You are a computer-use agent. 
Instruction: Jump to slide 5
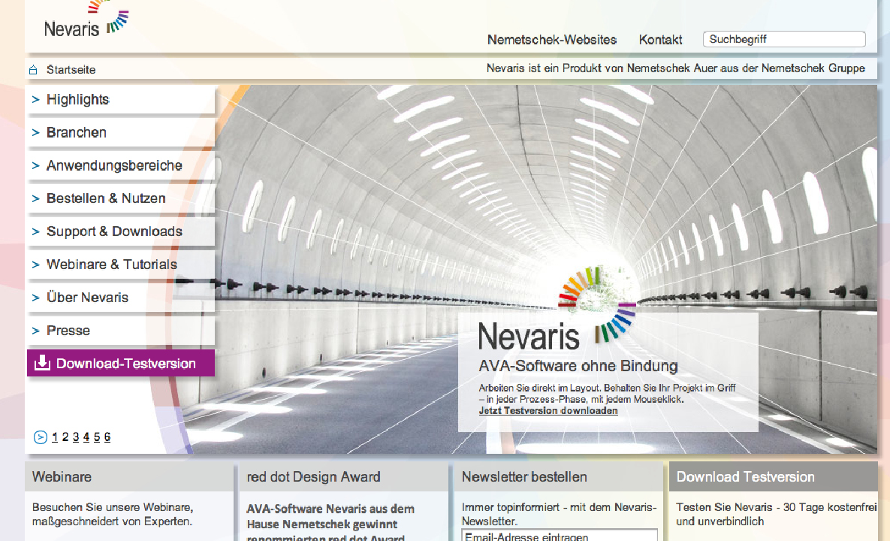[x=96, y=437]
